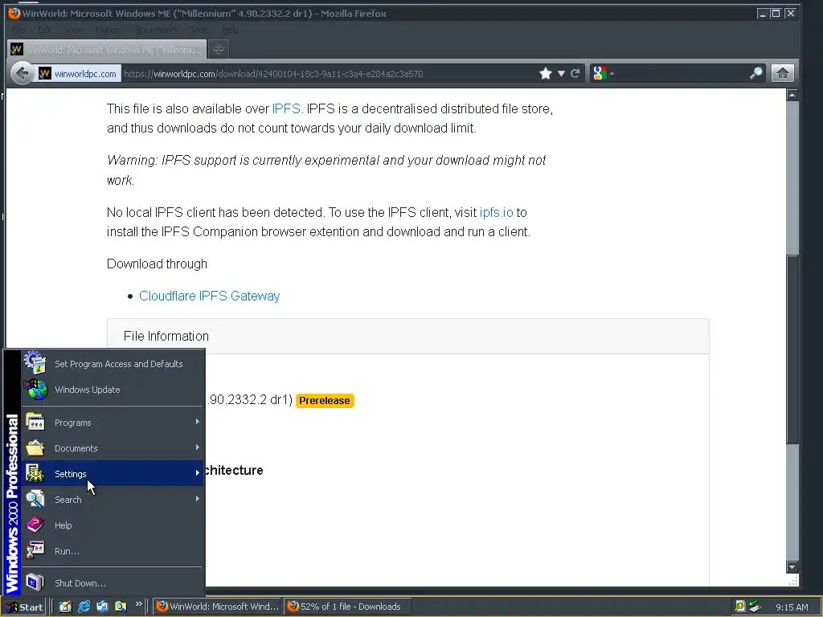Click the yellow Prerelease badge

325,400
